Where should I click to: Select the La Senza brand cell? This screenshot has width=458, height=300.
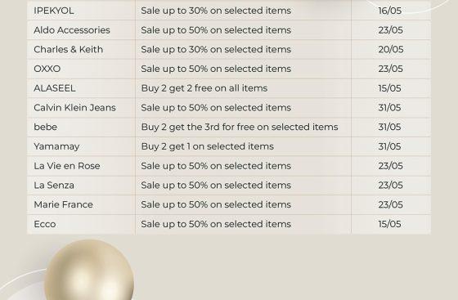click(x=54, y=186)
